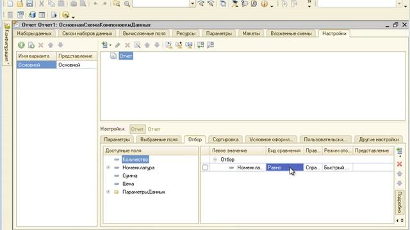This screenshot has height=230, width=410.
Task: Click the database cylinder icon in second toolbar
Action: (32, 15)
